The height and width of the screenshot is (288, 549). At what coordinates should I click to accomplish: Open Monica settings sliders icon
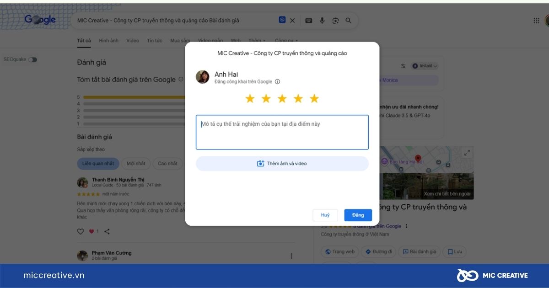click(403, 66)
